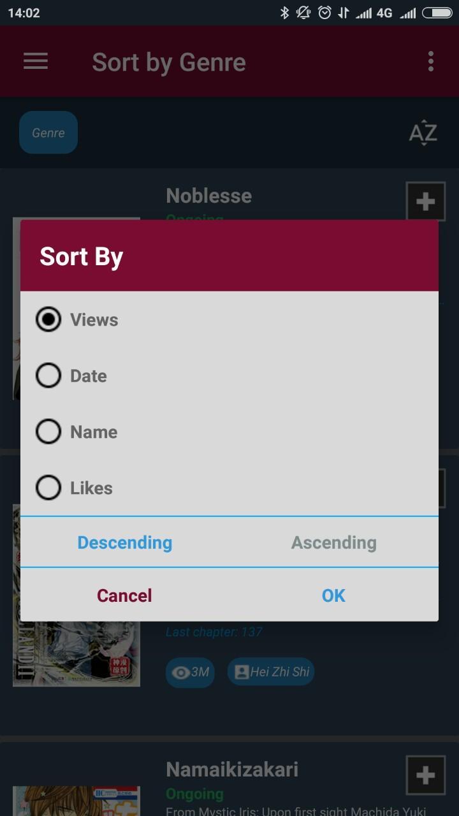Add Noblesse with the plus icon
The width and height of the screenshot is (459, 816).
(425, 201)
